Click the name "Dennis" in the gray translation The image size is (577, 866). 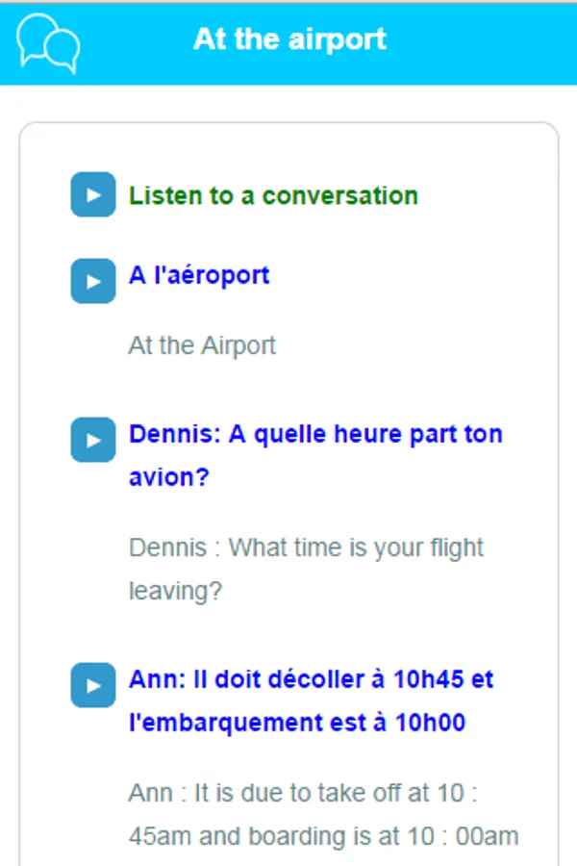167,548
